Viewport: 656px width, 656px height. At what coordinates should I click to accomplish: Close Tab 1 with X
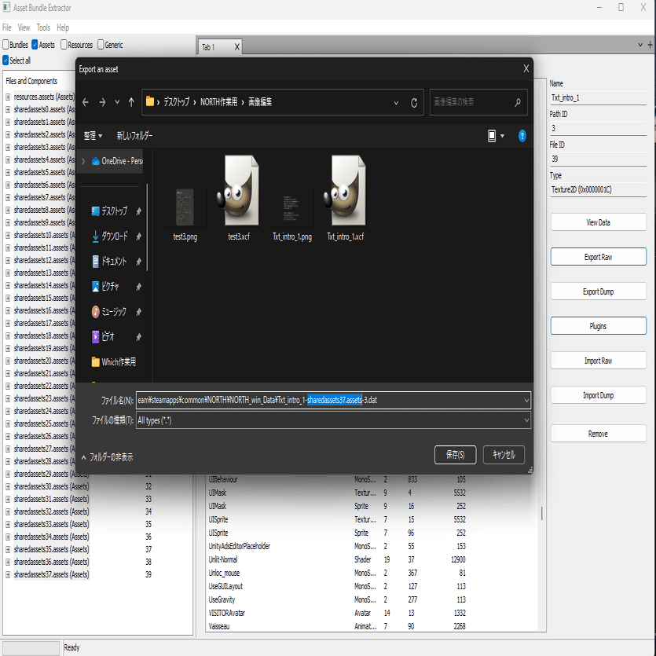[236, 47]
